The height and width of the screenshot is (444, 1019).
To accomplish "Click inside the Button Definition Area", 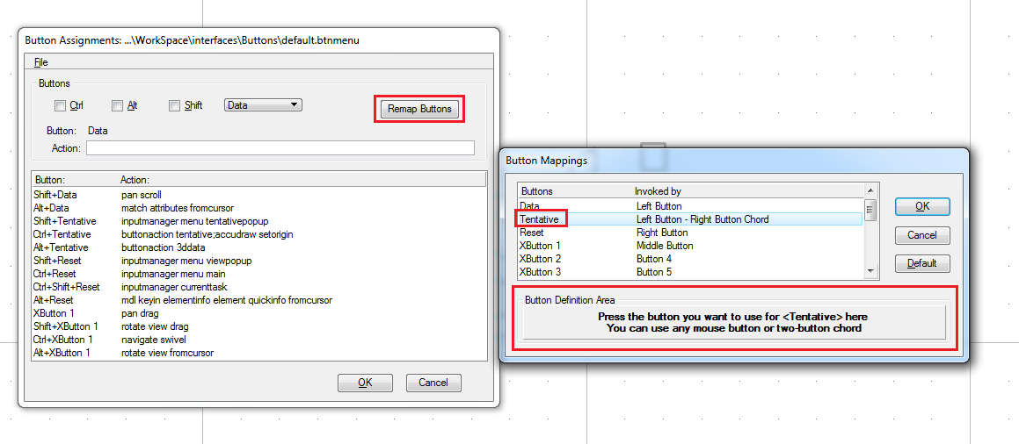I will pos(734,323).
